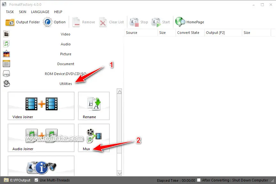Viewport: 276px width, 184px height.
Task: Open the Output Folder toolbar icon
Action: (10, 22)
